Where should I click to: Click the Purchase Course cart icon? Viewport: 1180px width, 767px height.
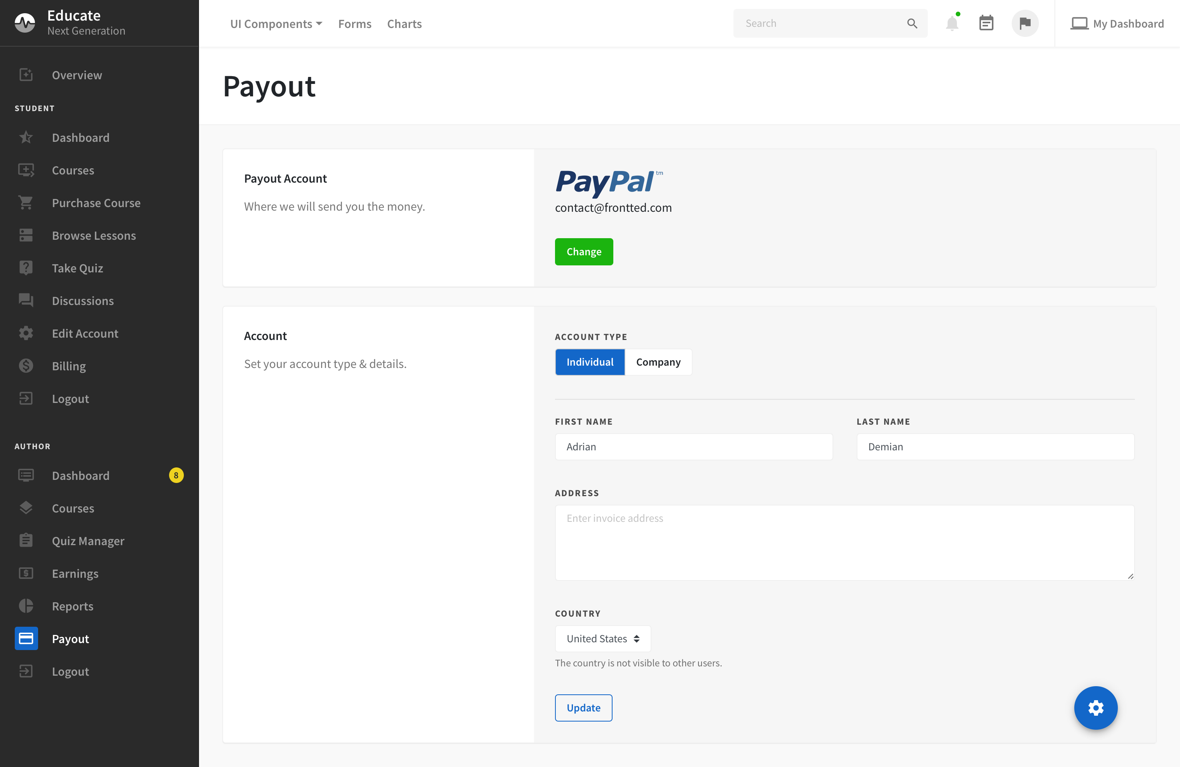(26, 203)
